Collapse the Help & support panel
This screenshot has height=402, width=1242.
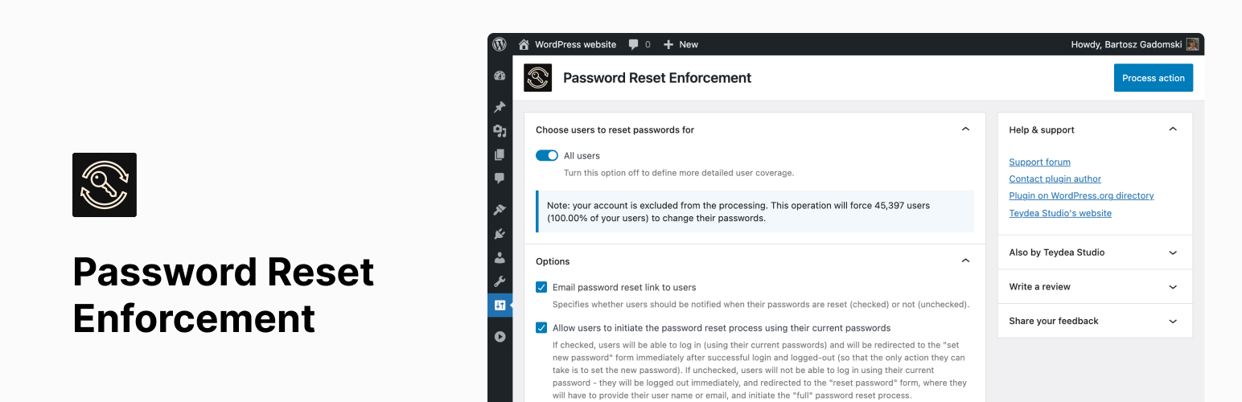(1172, 129)
